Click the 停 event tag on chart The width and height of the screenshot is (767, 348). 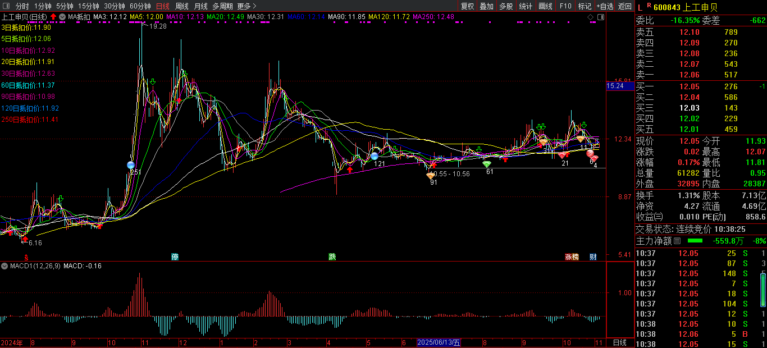click(x=175, y=257)
